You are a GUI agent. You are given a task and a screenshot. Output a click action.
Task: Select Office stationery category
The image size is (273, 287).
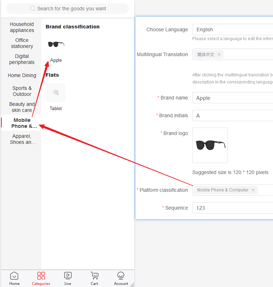coord(22,43)
